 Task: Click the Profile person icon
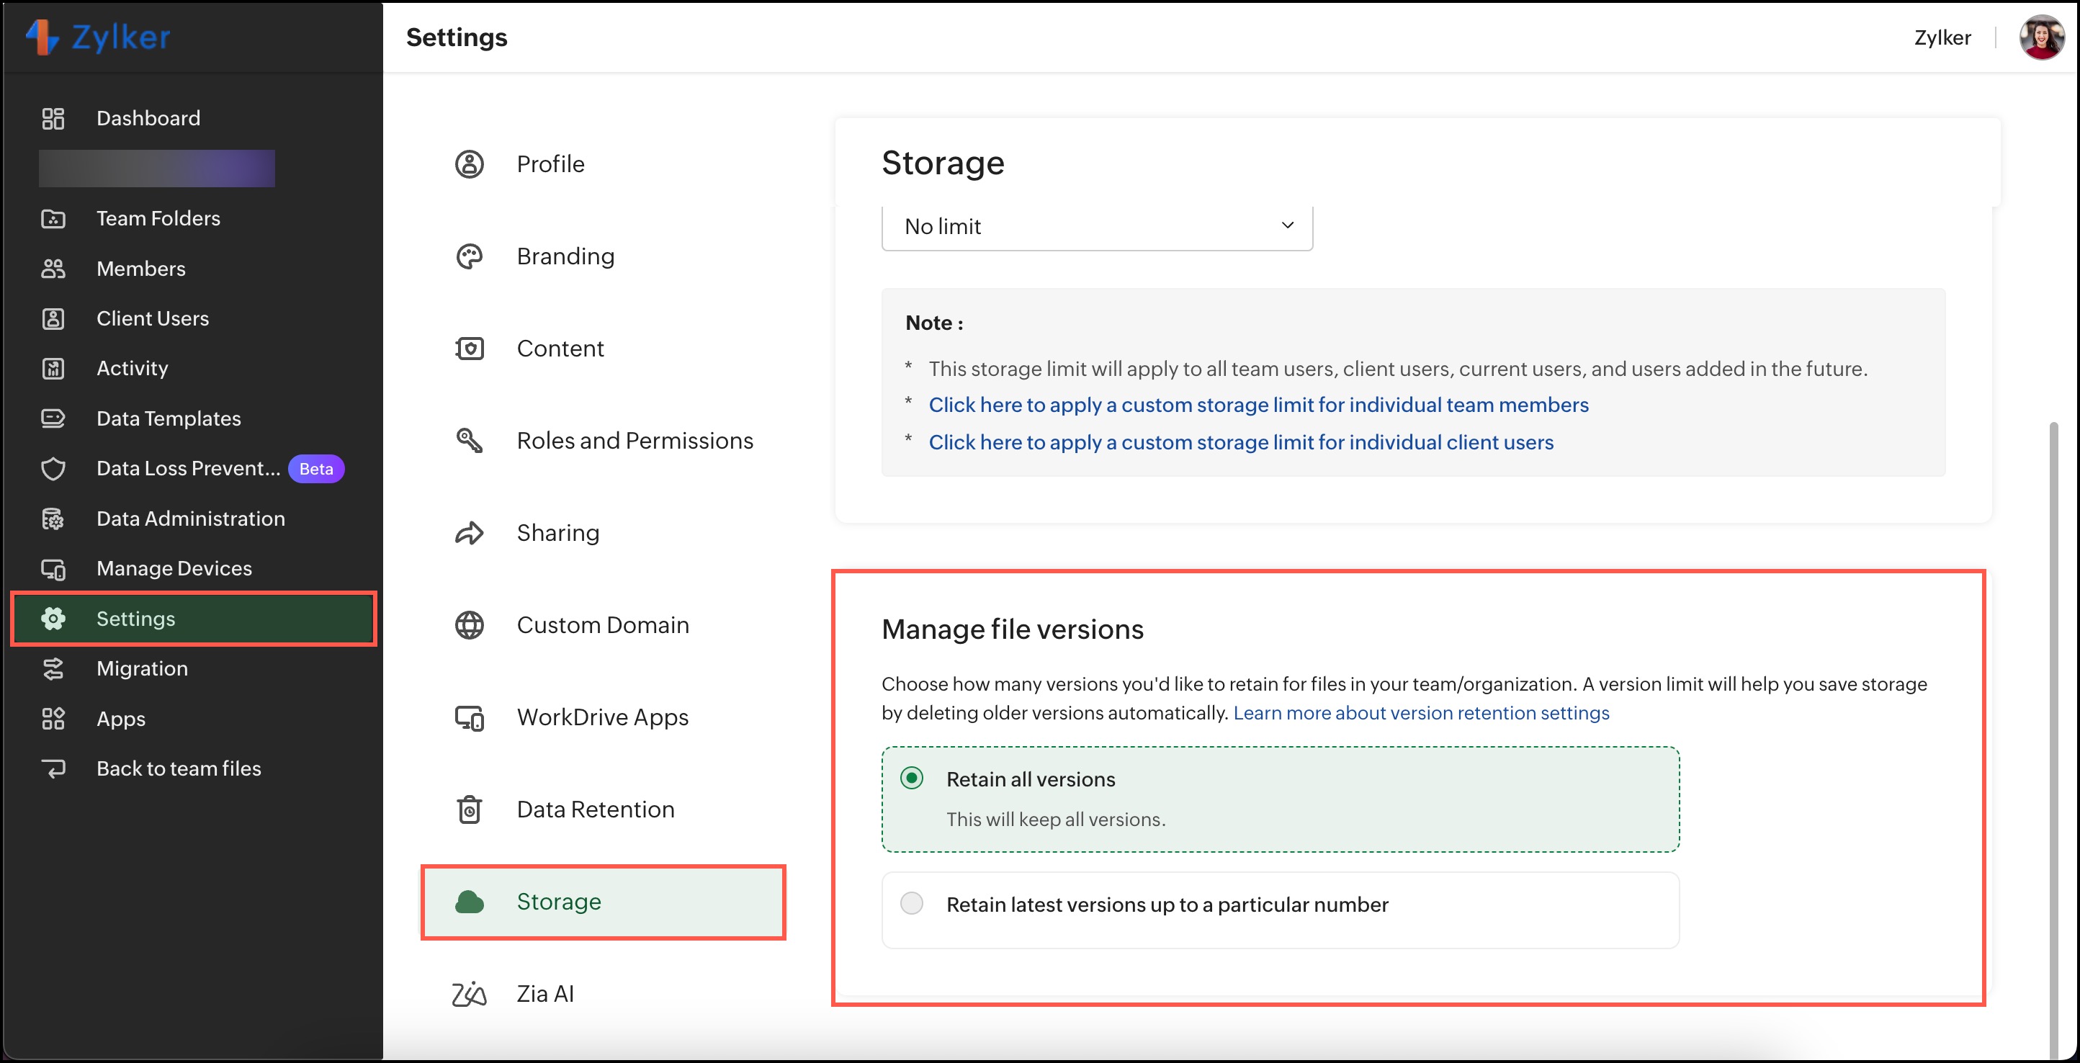coord(469,165)
